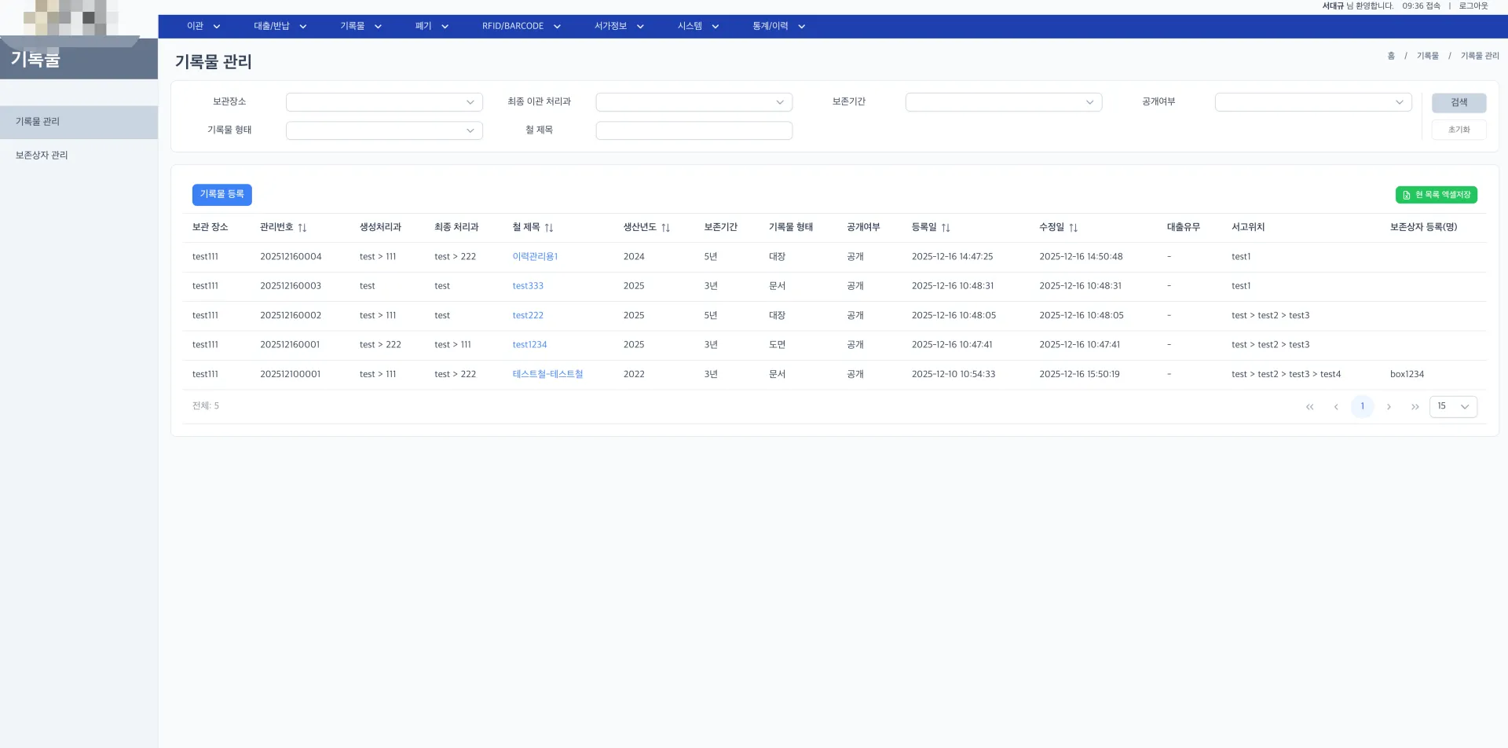Screen dimensions: 1508x748
Task: Click the blue 기록물 등록 button
Action: point(221,195)
